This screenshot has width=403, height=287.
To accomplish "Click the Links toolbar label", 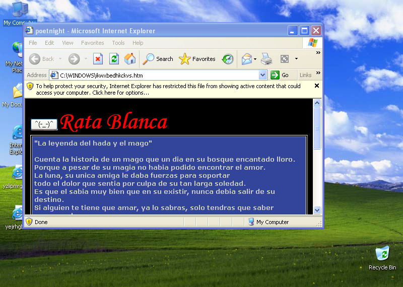I will [305, 75].
